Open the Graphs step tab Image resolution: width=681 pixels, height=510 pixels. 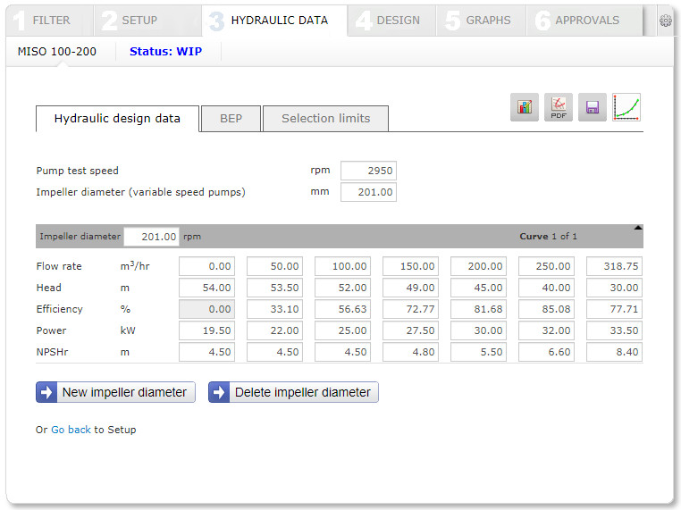click(x=479, y=20)
